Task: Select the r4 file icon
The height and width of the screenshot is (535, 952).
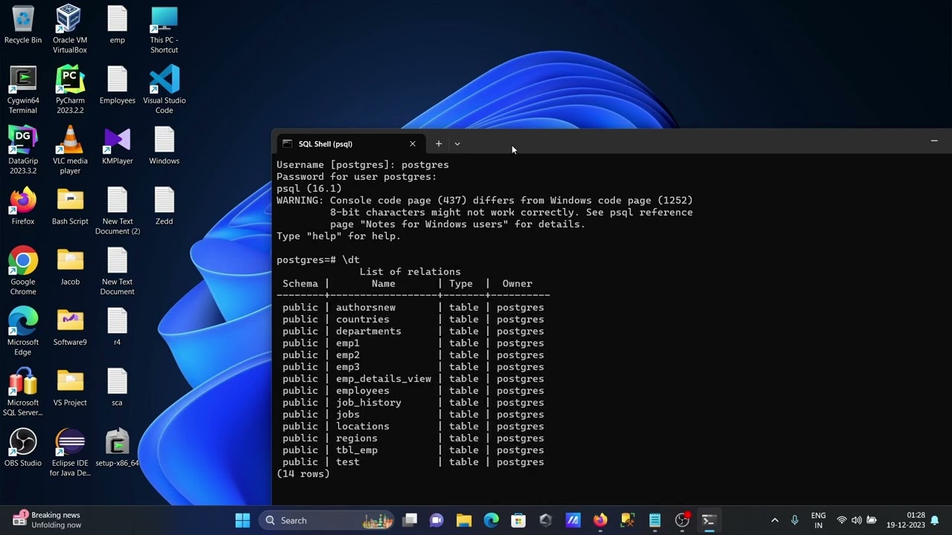Action: (x=118, y=327)
